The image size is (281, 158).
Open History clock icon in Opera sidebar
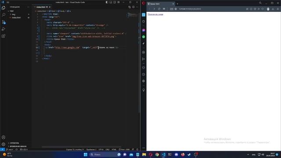coord(144,74)
